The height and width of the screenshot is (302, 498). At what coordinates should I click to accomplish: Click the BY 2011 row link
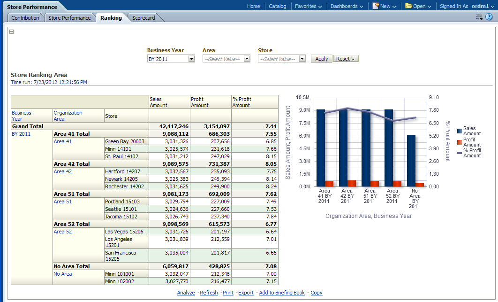pyautogui.click(x=21, y=134)
